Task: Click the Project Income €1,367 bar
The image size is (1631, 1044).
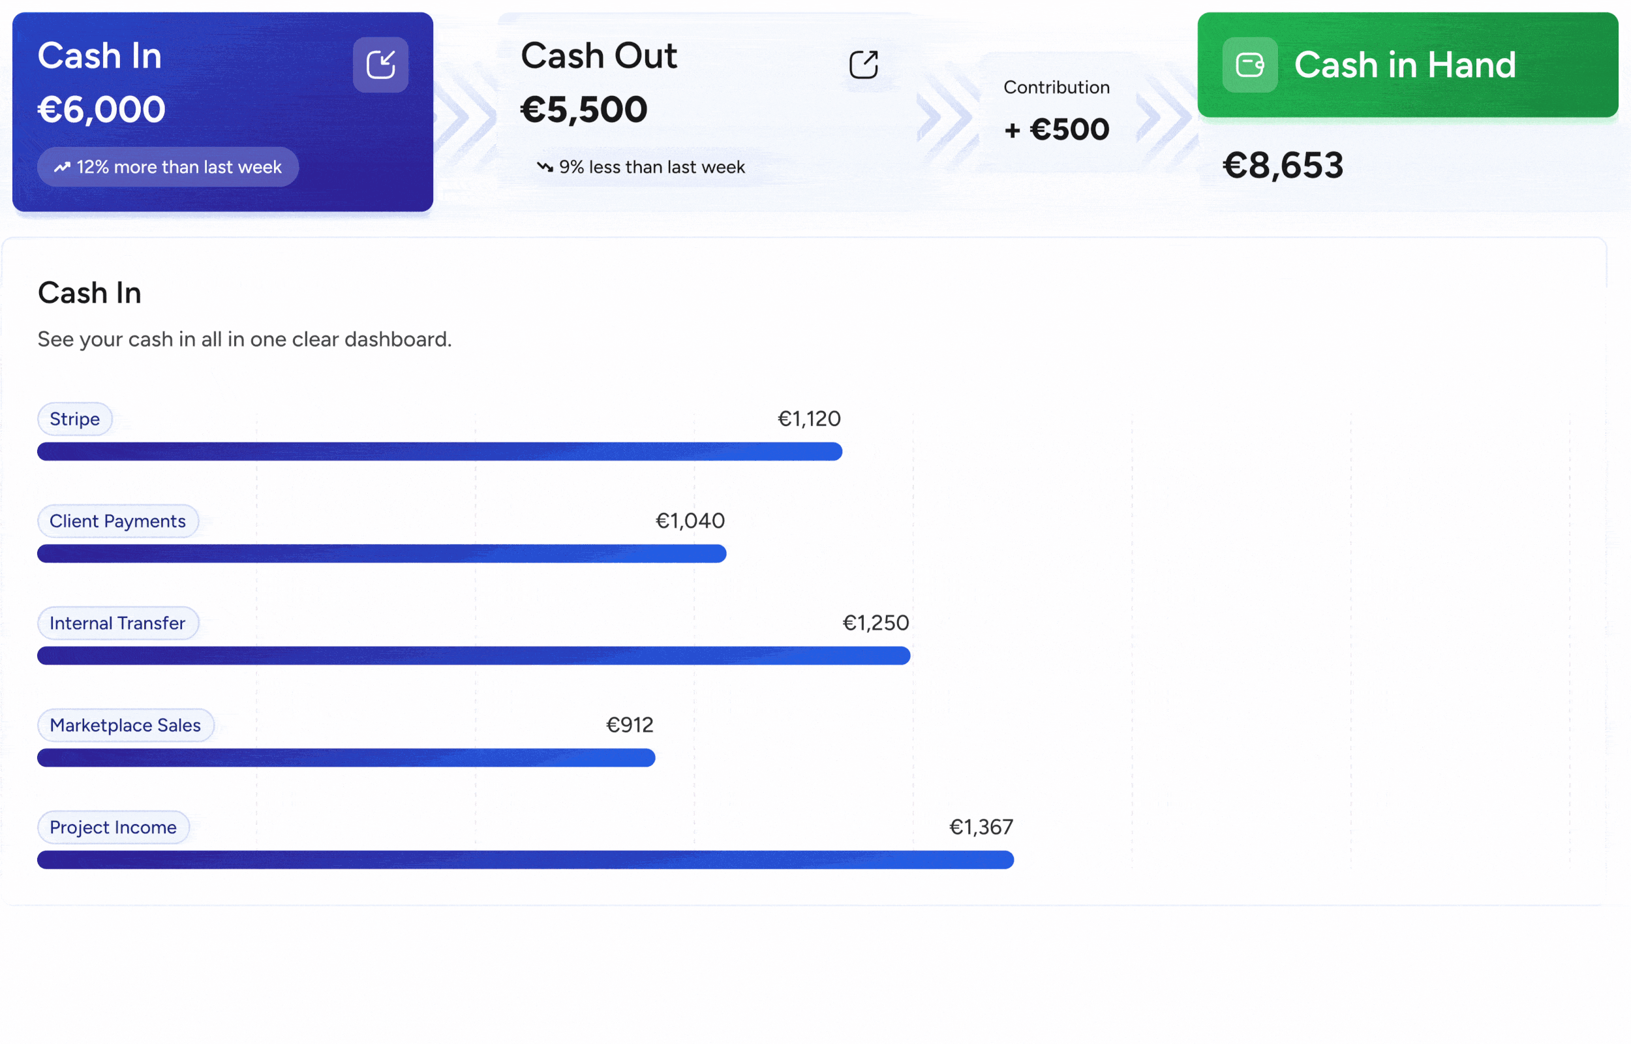Action: tap(525, 859)
